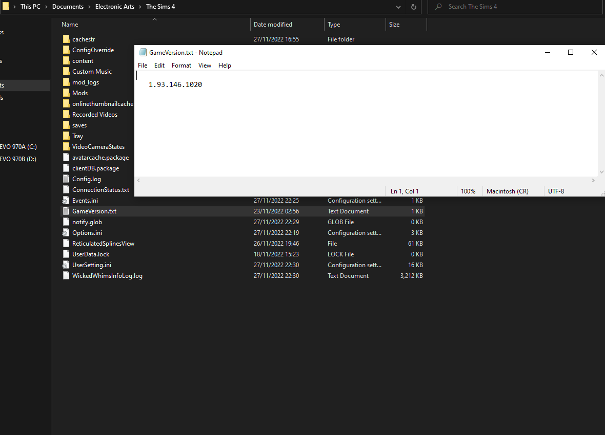This screenshot has height=435, width=605.
Task: Select the Custom Music folder icon
Action: 66,72
